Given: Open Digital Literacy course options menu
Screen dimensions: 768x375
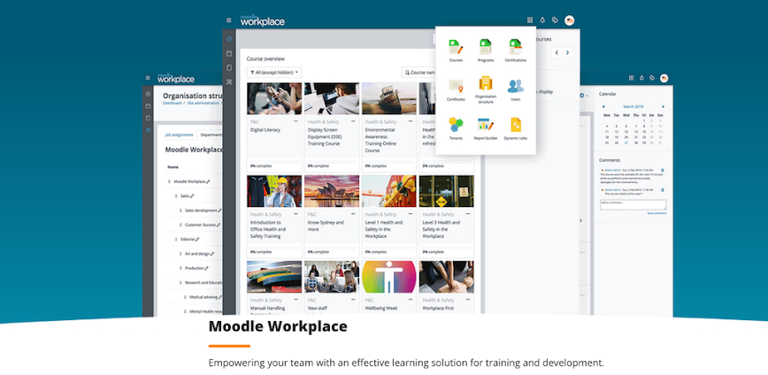Looking at the screenshot, I should (x=296, y=121).
